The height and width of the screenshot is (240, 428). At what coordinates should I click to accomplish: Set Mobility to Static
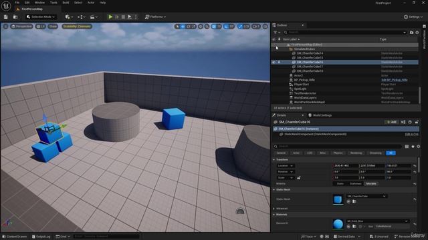340,184
